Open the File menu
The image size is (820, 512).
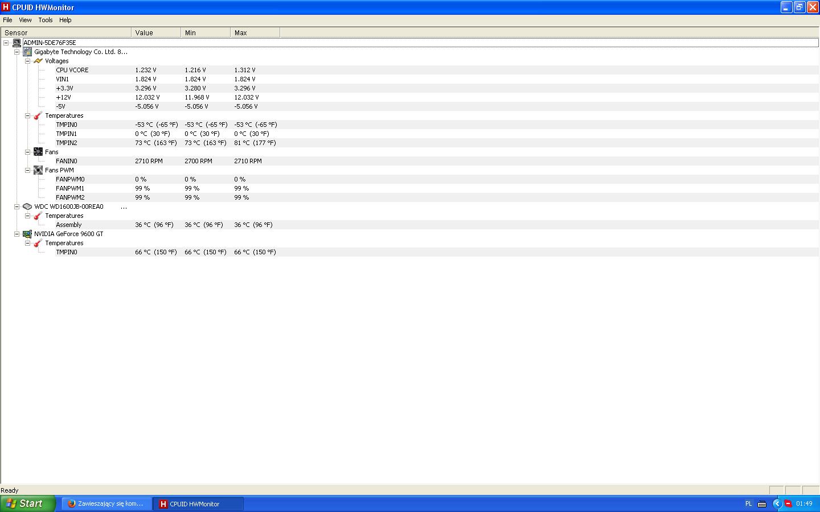click(7, 20)
